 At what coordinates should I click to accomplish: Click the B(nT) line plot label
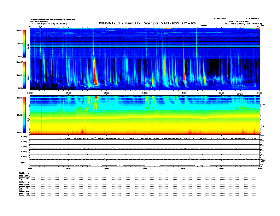(x=24, y=163)
